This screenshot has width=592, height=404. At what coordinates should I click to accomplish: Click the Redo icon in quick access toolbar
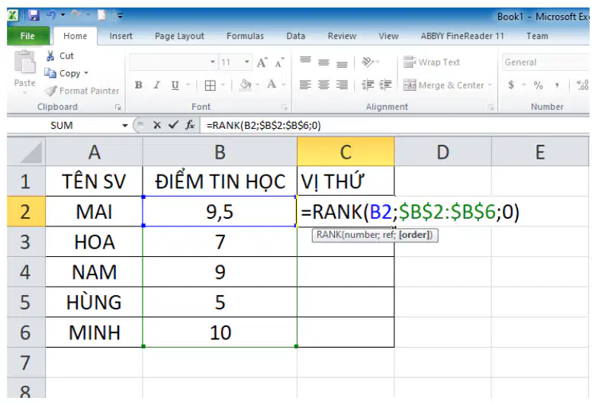(76, 15)
